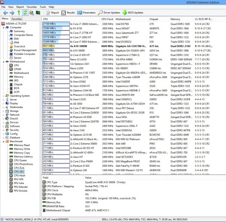The image size is (226, 222).
Task: Select the DirectX icon
Action: pyautogui.click(x=7, y=119)
